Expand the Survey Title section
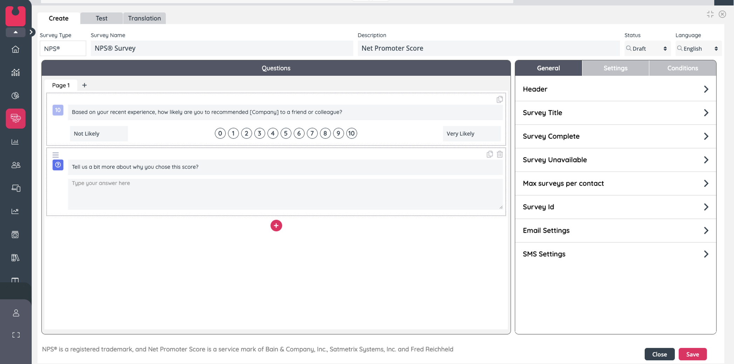734x364 pixels. [615, 113]
